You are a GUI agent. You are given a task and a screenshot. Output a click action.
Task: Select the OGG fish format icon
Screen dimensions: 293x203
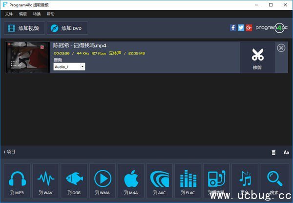coord(74,181)
